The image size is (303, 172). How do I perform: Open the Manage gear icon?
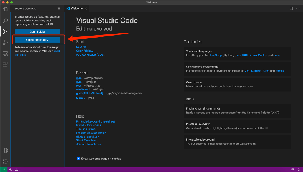coord(5,161)
